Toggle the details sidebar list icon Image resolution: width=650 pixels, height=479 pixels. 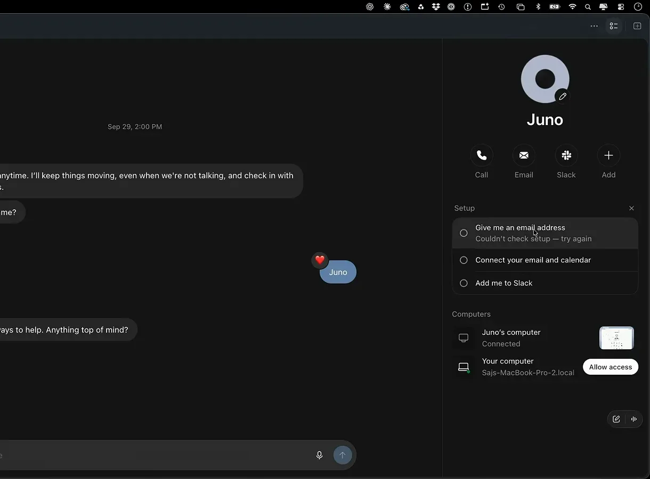[614, 26]
